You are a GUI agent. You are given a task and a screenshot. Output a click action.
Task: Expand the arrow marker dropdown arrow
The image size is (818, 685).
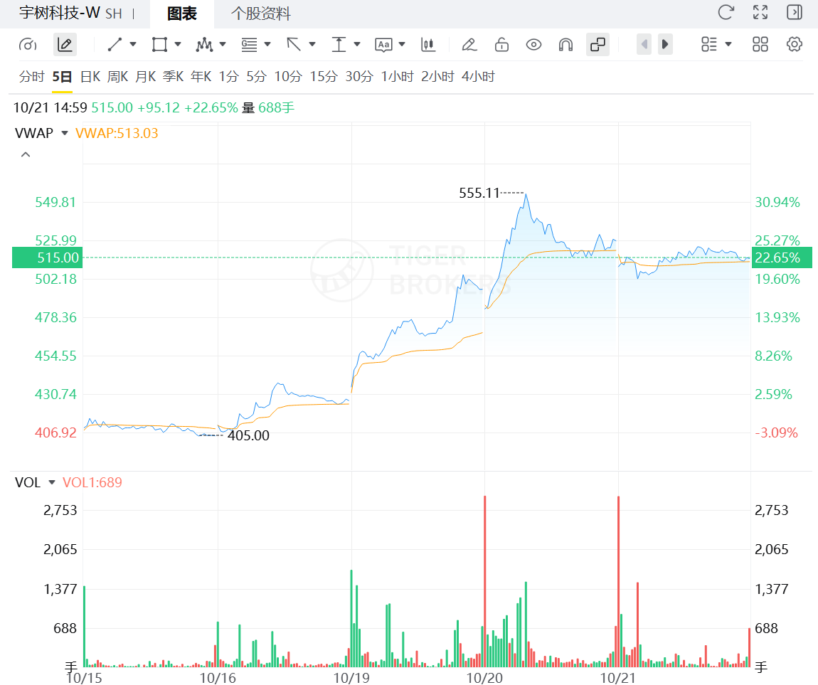[x=312, y=44]
